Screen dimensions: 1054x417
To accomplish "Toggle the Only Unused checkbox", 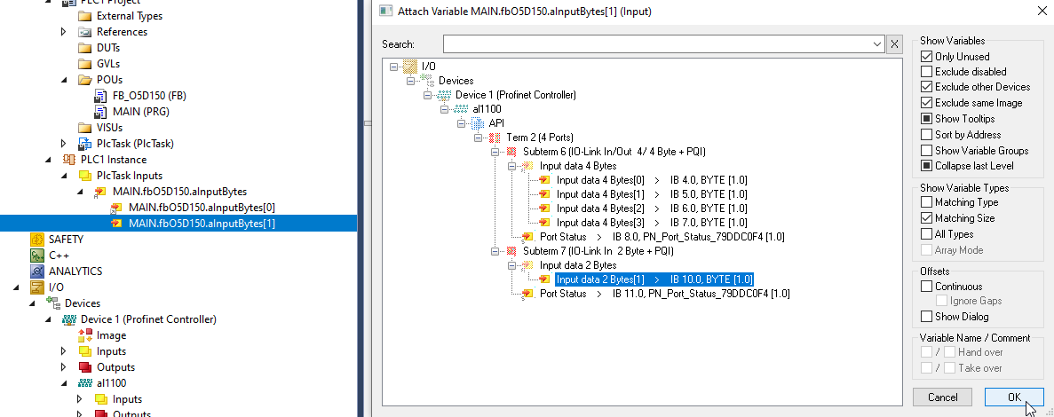I will point(927,57).
